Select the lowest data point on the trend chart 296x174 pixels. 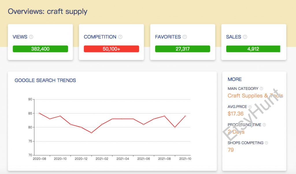pos(91,133)
